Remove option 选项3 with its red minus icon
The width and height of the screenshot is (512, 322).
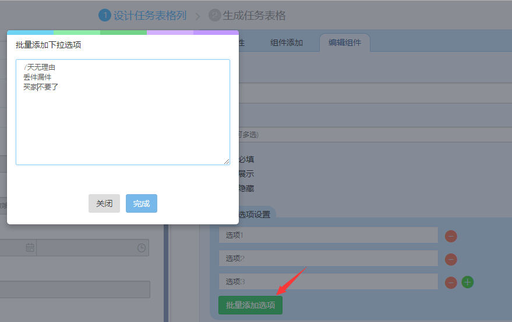pos(451,282)
